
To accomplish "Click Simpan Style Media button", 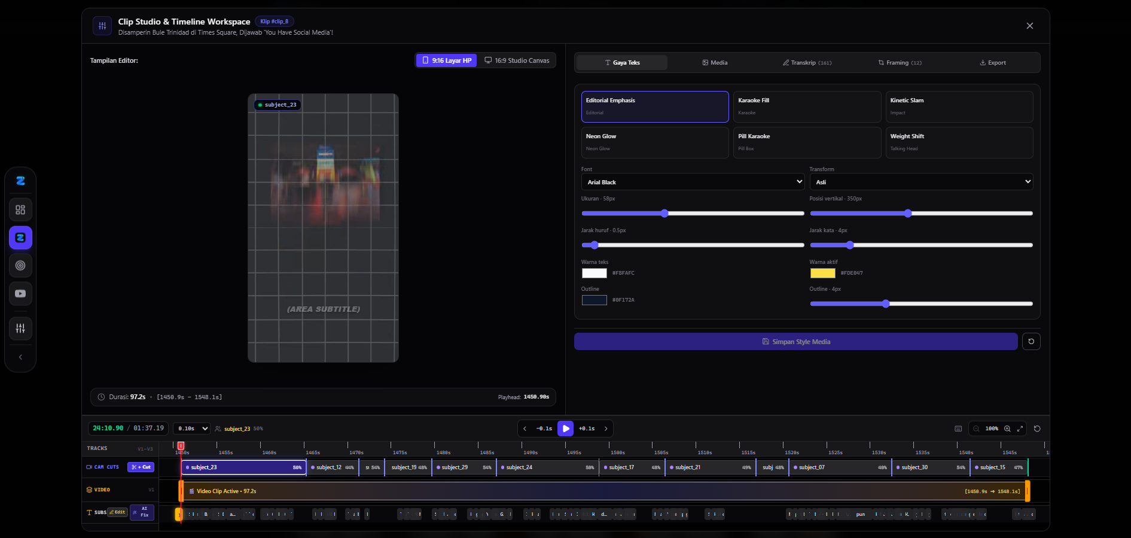I will coord(795,341).
